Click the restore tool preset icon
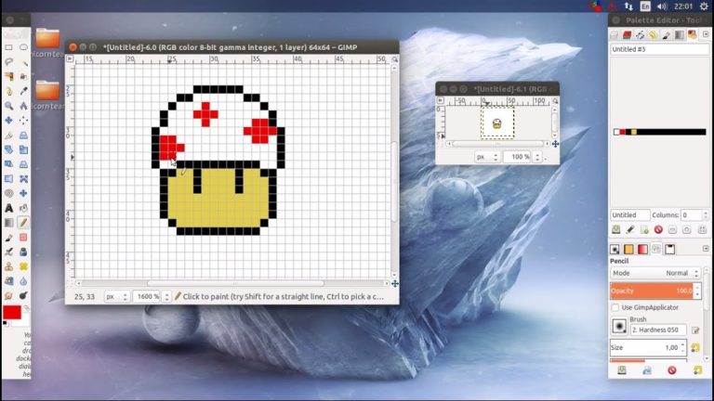Screen dimensions: 714x401 coord(647,370)
